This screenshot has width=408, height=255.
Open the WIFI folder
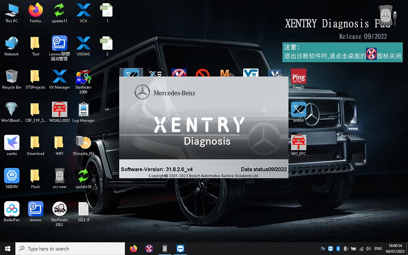coord(59,146)
